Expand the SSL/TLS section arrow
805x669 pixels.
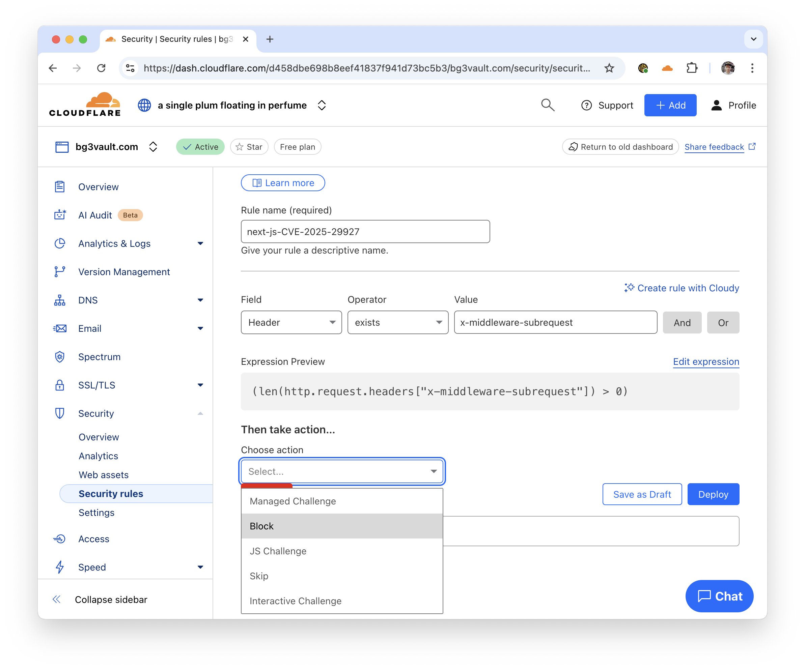[x=200, y=385]
